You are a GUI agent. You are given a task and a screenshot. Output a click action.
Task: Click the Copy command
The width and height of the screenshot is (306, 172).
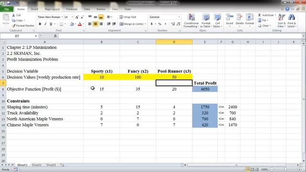[18, 20]
